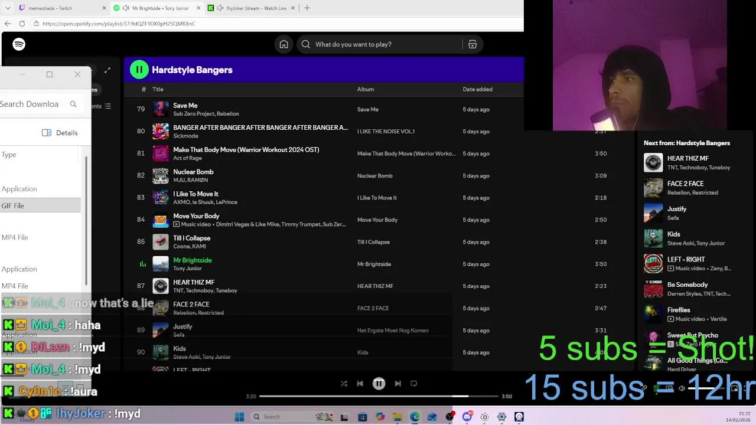Open the Windows Start menu

[x=239, y=417]
